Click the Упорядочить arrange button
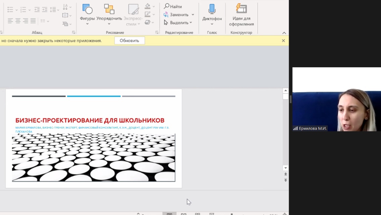 coord(109,13)
